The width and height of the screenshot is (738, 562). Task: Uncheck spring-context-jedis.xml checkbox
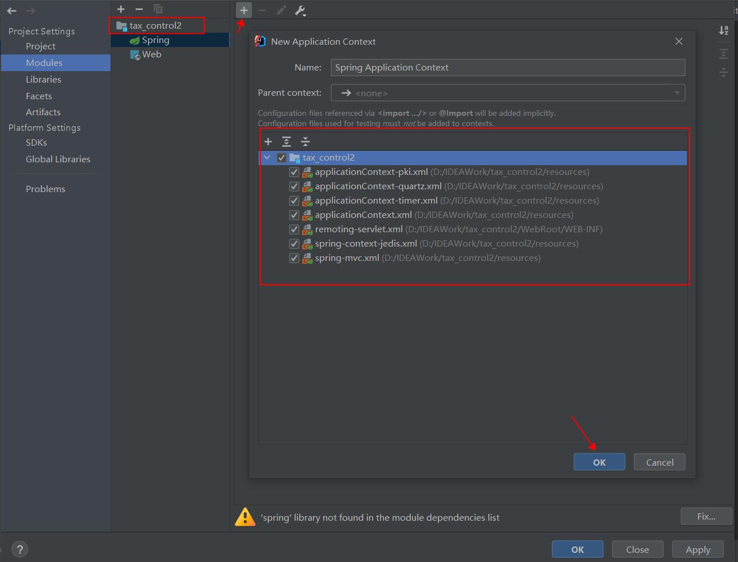click(294, 244)
